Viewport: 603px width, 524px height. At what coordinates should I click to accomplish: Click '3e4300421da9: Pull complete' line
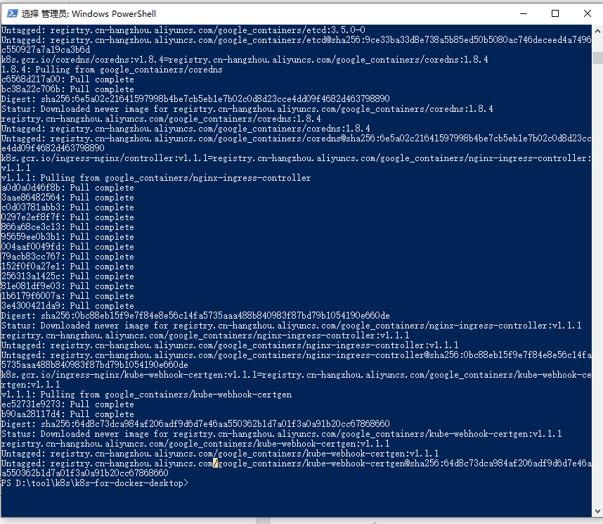coord(67,306)
